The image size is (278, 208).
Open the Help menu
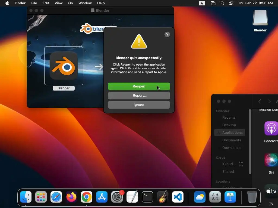tap(101, 3)
